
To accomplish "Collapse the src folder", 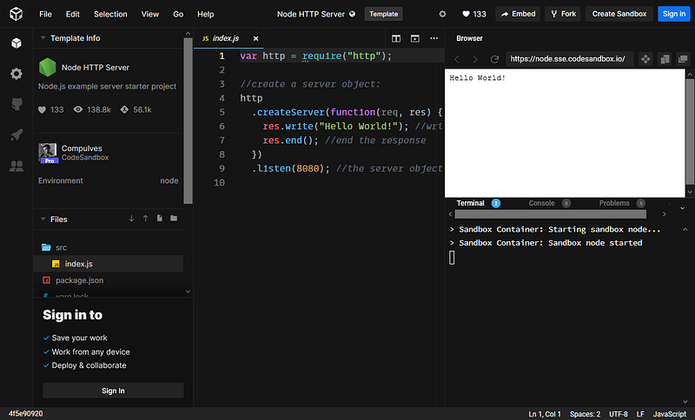I will (x=54, y=247).
